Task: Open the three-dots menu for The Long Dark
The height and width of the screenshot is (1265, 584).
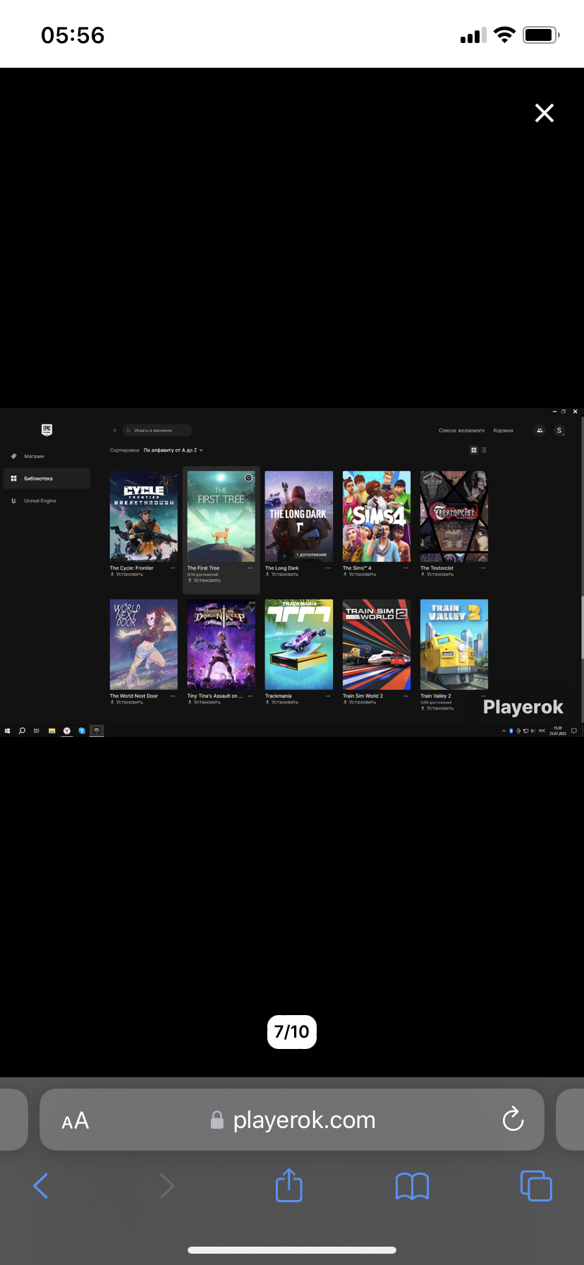Action: (328, 568)
